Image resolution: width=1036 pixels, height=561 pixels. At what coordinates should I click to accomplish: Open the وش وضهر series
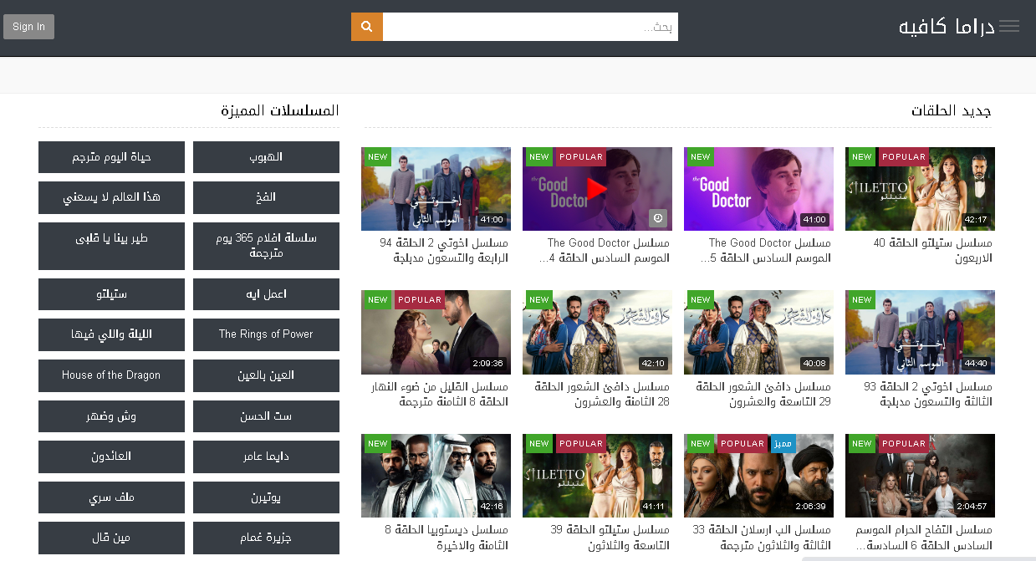tap(111, 416)
